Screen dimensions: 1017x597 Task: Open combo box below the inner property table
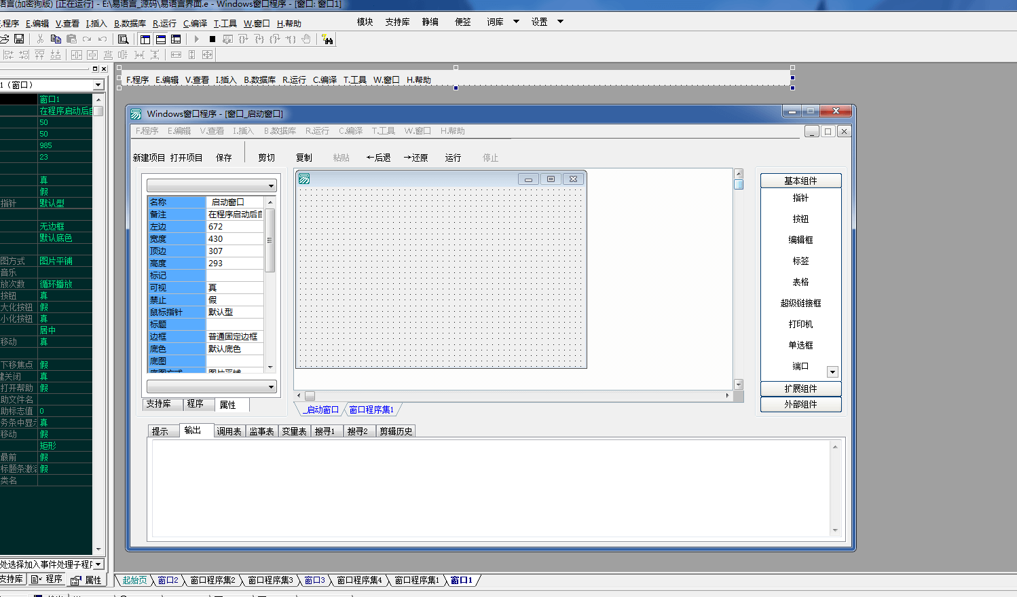212,386
